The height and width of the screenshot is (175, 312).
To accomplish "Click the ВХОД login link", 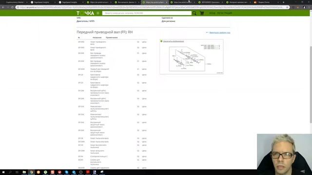I will coord(212,13).
